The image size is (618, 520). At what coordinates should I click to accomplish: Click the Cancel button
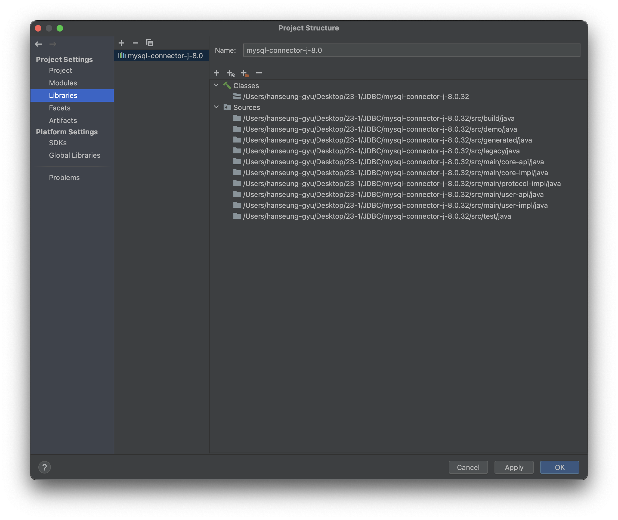point(468,467)
